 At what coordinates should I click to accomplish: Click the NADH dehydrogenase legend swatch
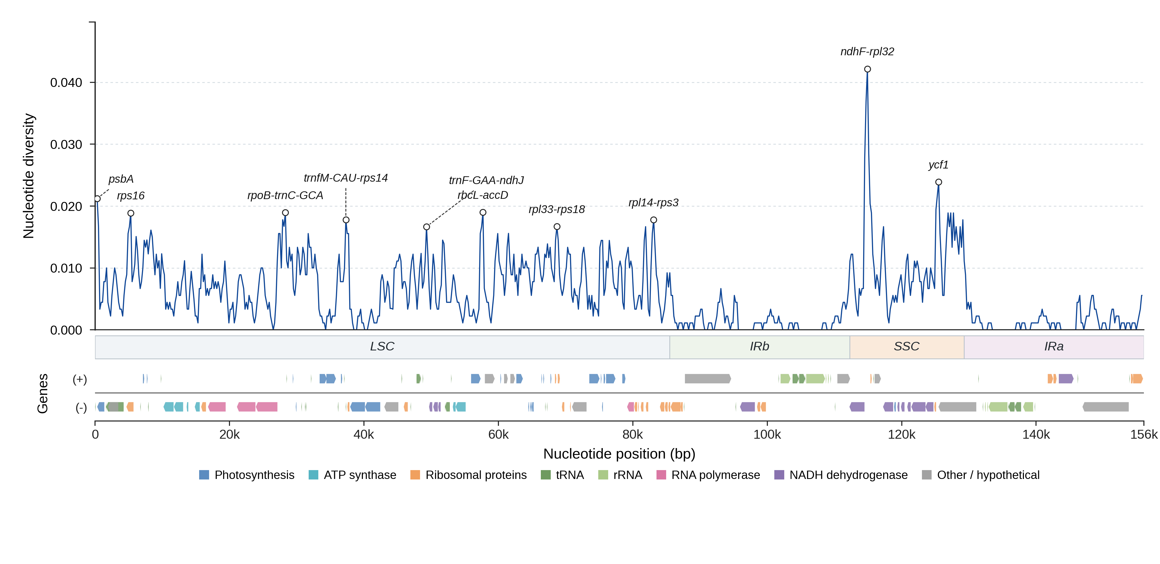[x=779, y=475]
